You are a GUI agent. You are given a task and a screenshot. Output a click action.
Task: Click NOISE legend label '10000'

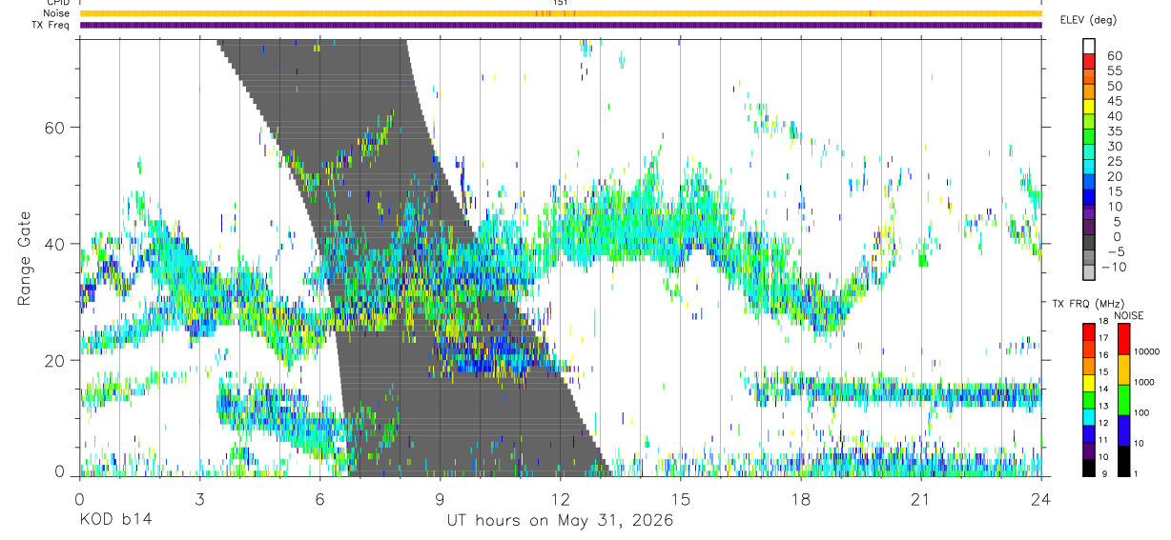coord(1146,351)
